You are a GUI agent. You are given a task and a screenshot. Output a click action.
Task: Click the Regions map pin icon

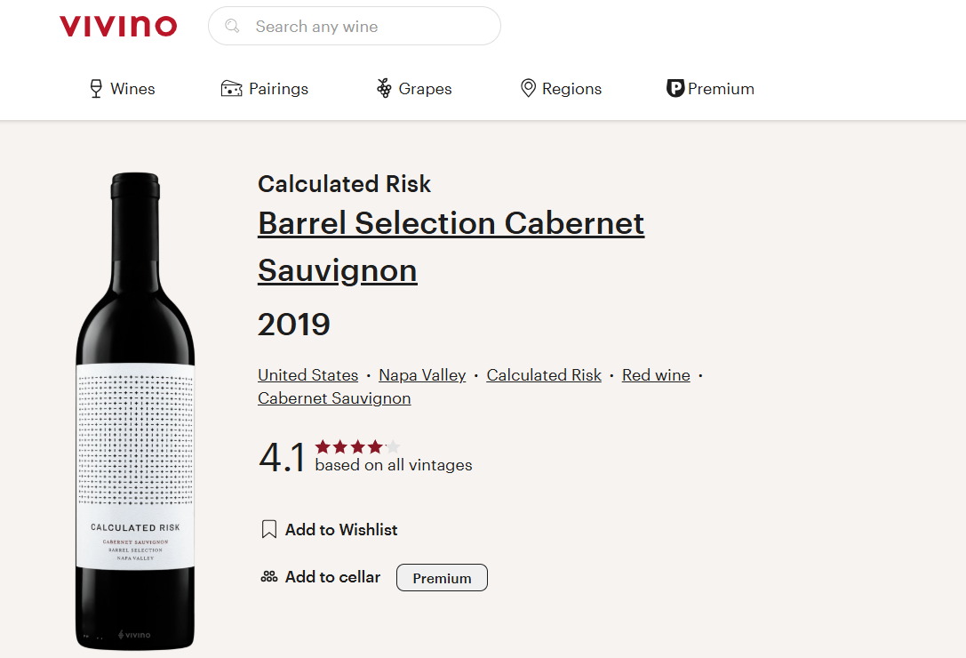point(528,89)
